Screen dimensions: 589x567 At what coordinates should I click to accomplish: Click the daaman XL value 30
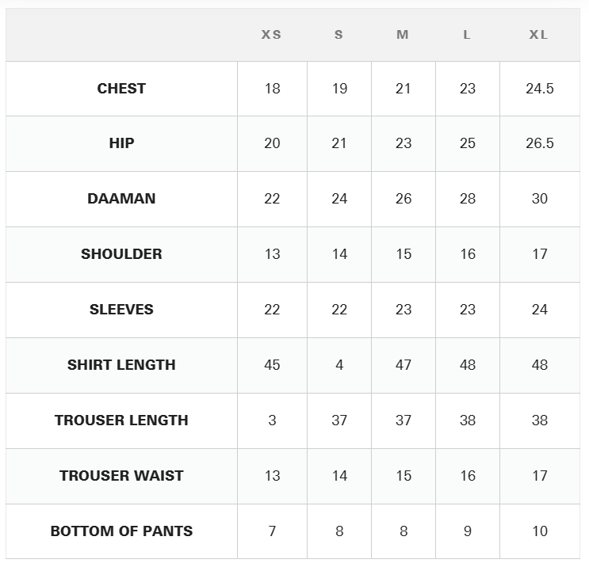pos(539,199)
